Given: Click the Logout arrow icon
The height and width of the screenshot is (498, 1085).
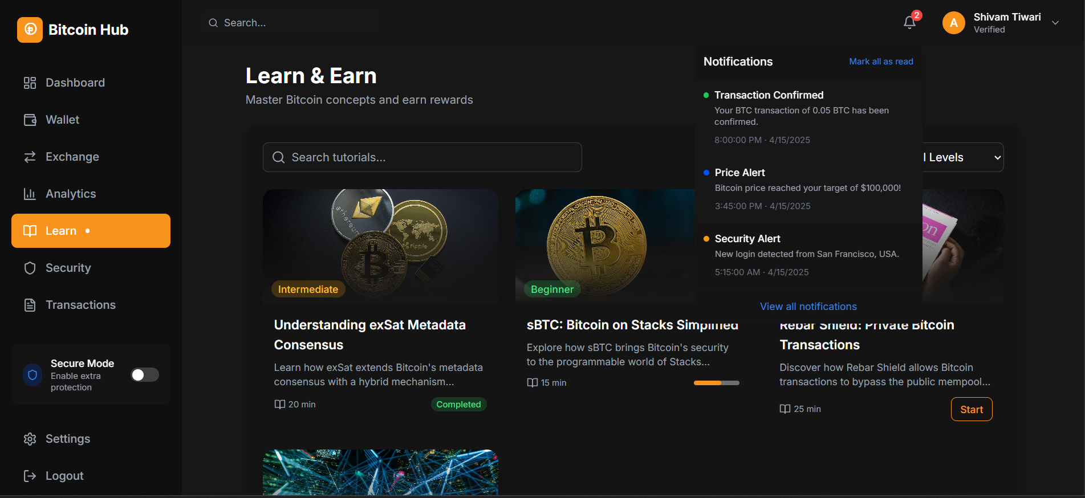Looking at the screenshot, I should [x=30, y=476].
